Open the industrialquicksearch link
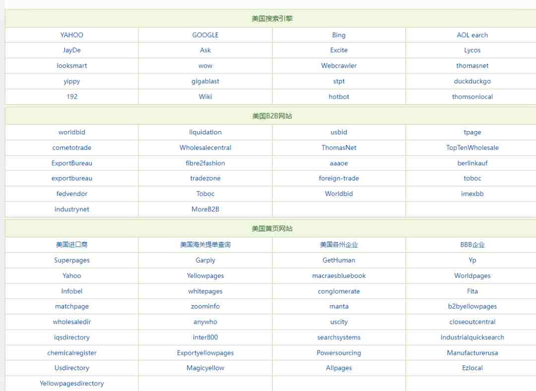Screen dimensions: 536x391 click(x=472, y=337)
